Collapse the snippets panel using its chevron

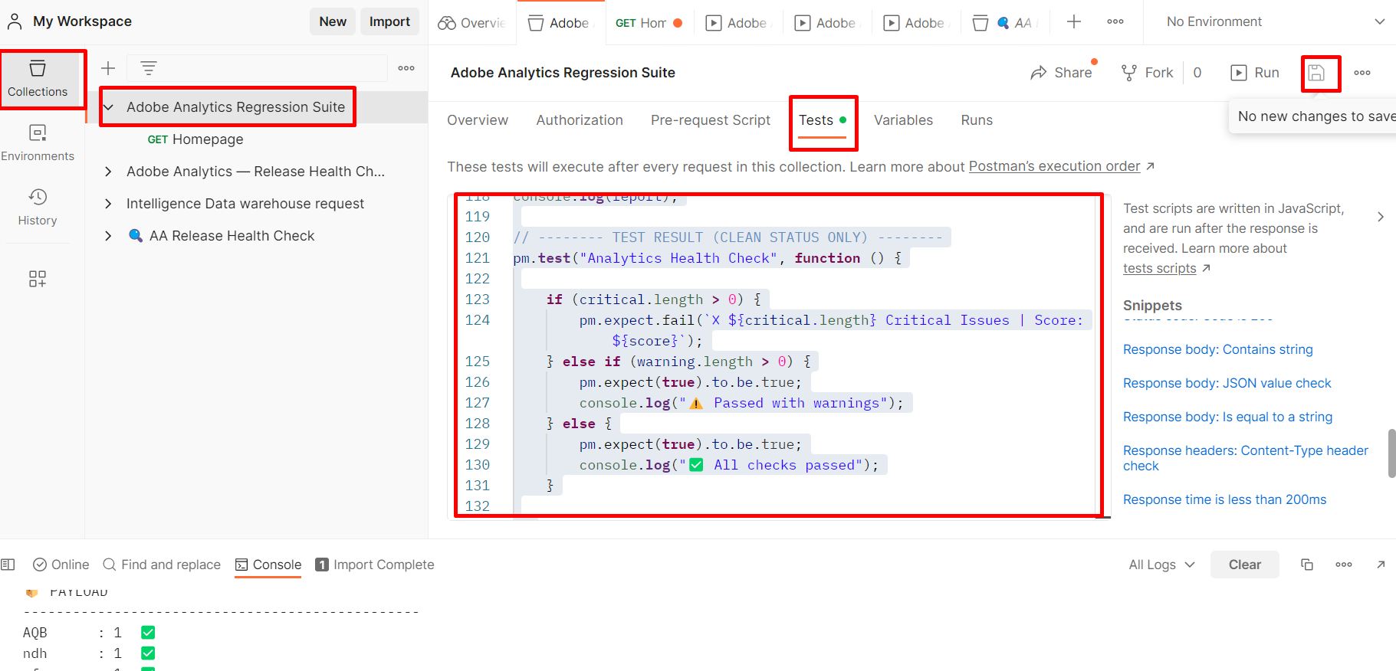pos(1381,217)
